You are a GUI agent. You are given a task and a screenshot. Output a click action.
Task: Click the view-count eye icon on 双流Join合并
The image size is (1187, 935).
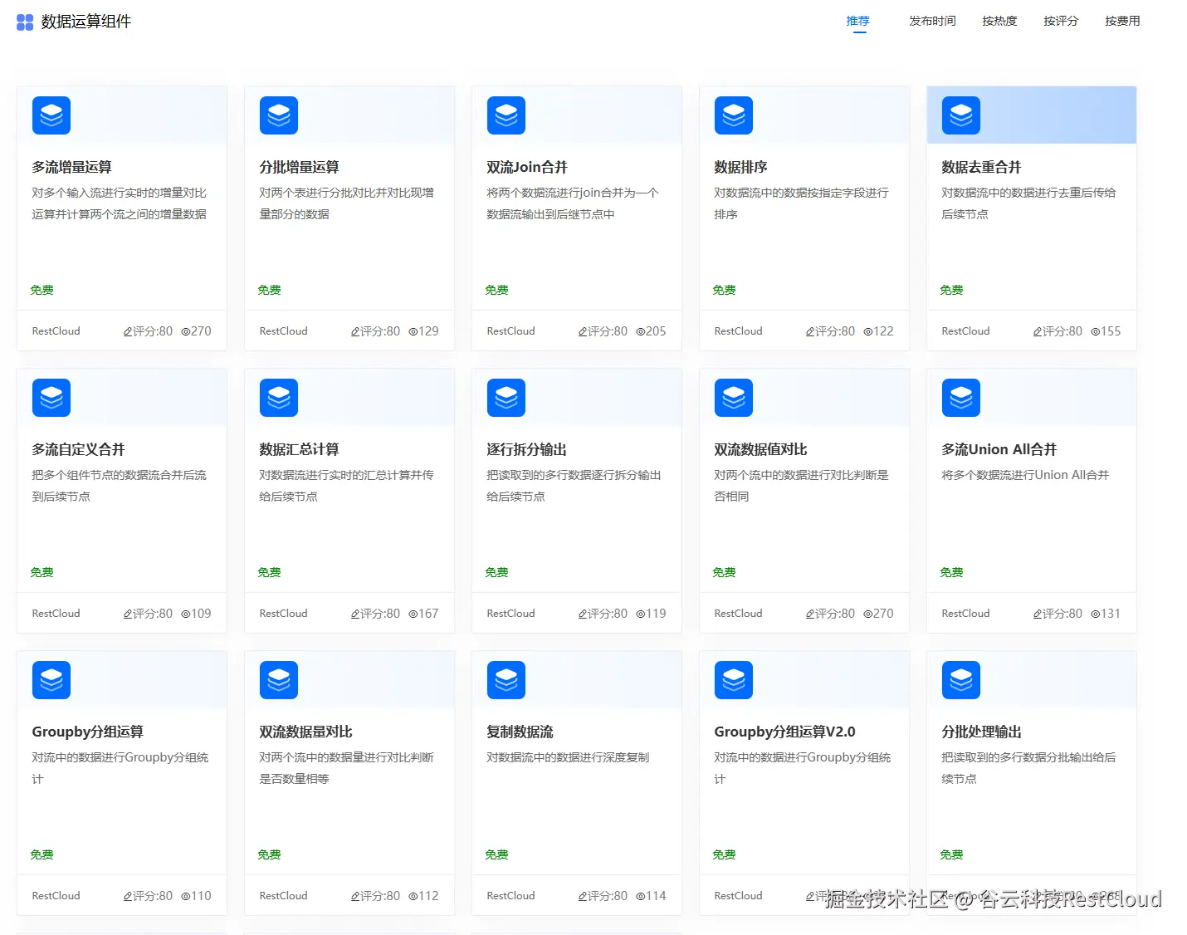click(639, 330)
